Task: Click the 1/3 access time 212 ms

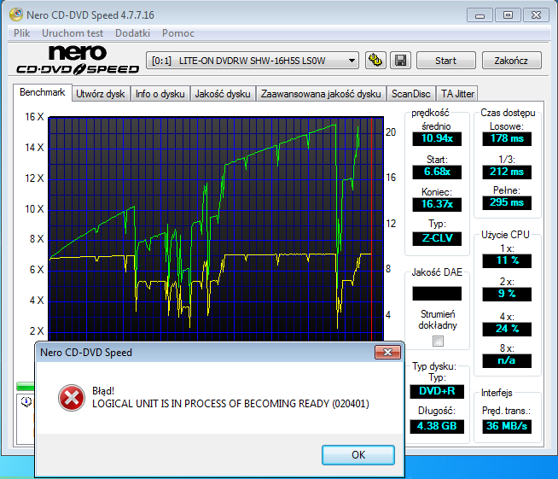Action: click(507, 172)
